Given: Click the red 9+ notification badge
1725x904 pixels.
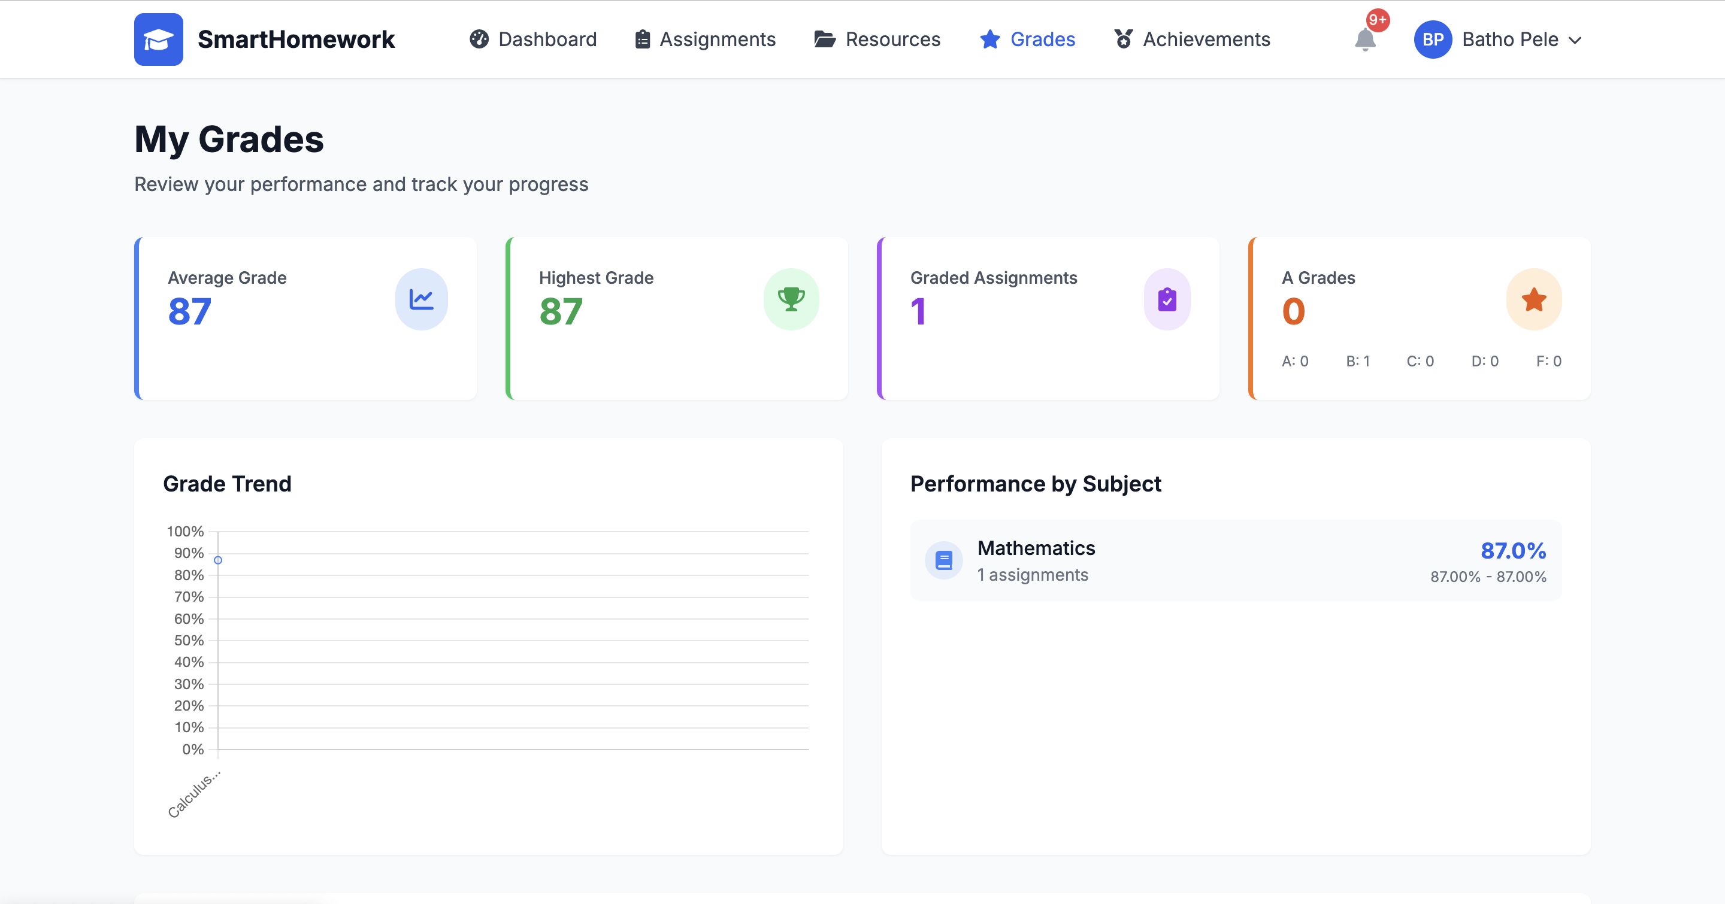Looking at the screenshot, I should coord(1378,20).
